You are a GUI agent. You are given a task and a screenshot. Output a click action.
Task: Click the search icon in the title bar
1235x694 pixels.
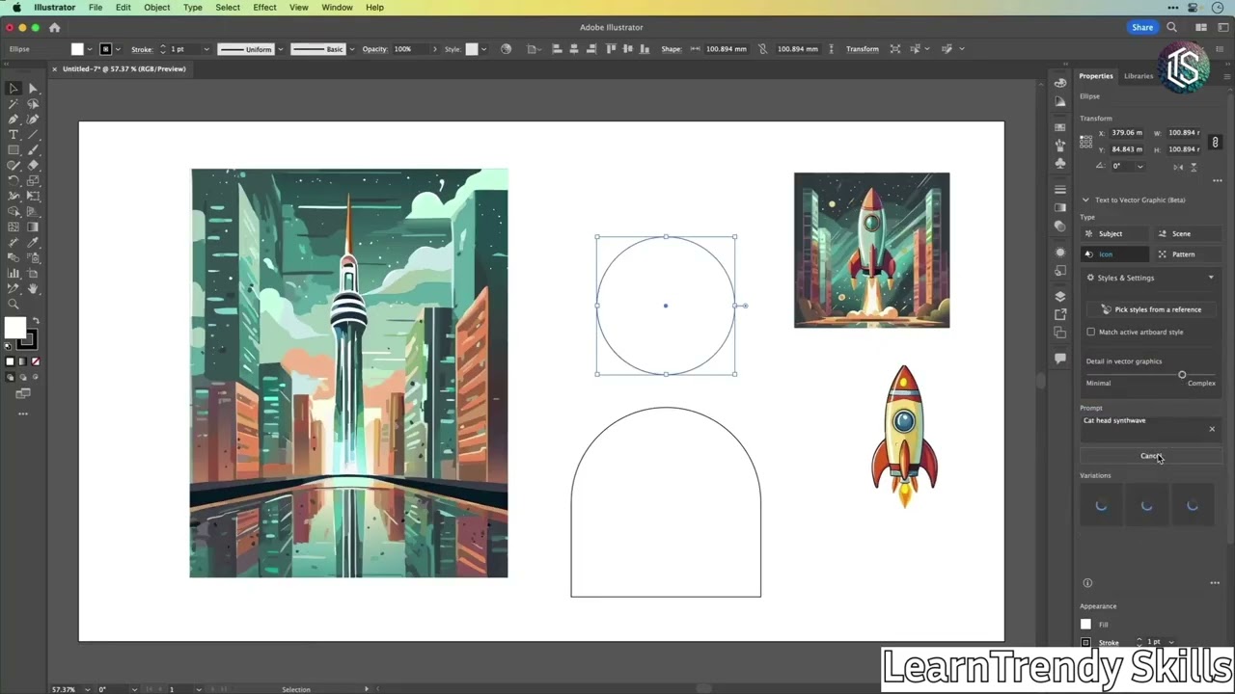(x=1171, y=27)
